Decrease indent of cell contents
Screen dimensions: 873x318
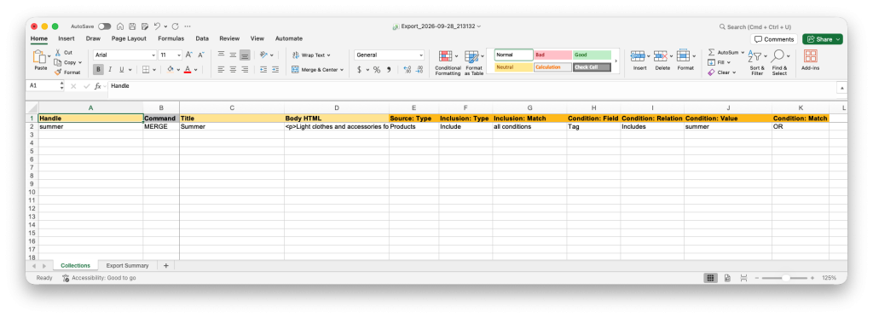point(263,70)
